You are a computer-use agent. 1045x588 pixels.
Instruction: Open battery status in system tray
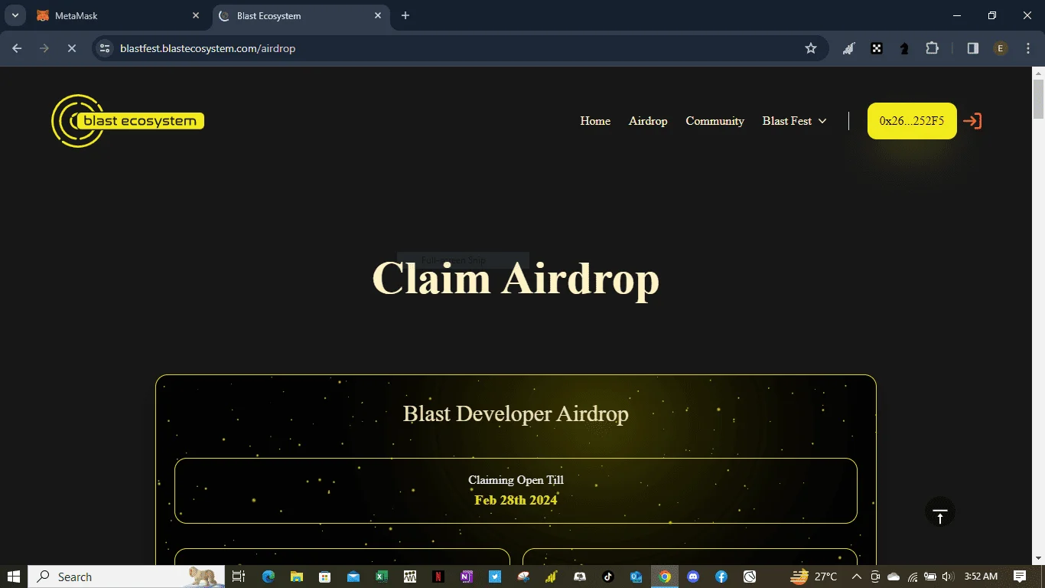pyautogui.click(x=930, y=577)
